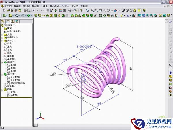Image resolution: width=173 pixels, height=130 pixels.
Task: Select the Zoom to Area magnifier icon
Action: coord(96,10)
